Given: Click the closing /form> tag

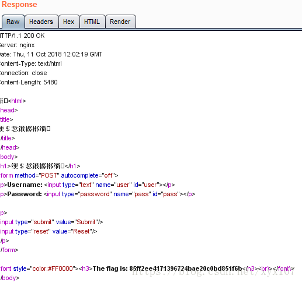Looking at the screenshot, I should pos(9,250).
